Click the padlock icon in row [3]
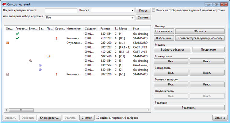 (x=30, y=61)
